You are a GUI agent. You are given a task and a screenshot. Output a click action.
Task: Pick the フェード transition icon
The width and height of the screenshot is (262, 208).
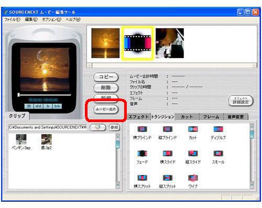(x=142, y=154)
